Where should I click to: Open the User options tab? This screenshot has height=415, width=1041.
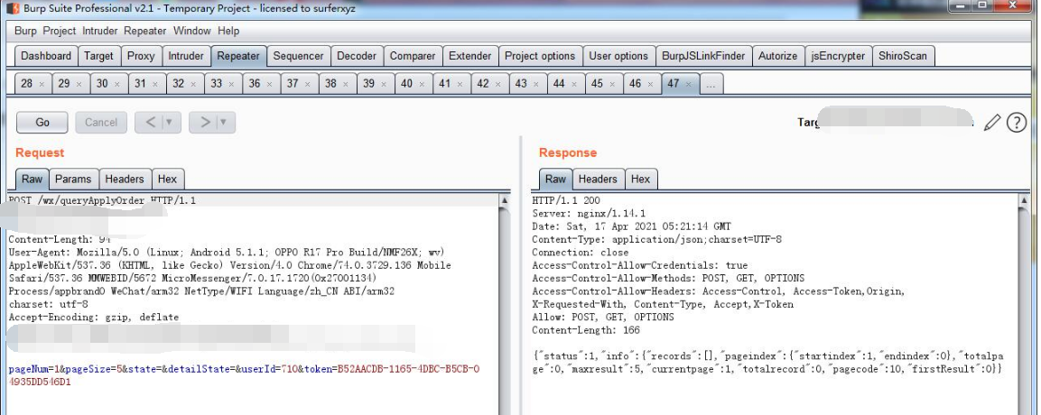click(x=618, y=56)
